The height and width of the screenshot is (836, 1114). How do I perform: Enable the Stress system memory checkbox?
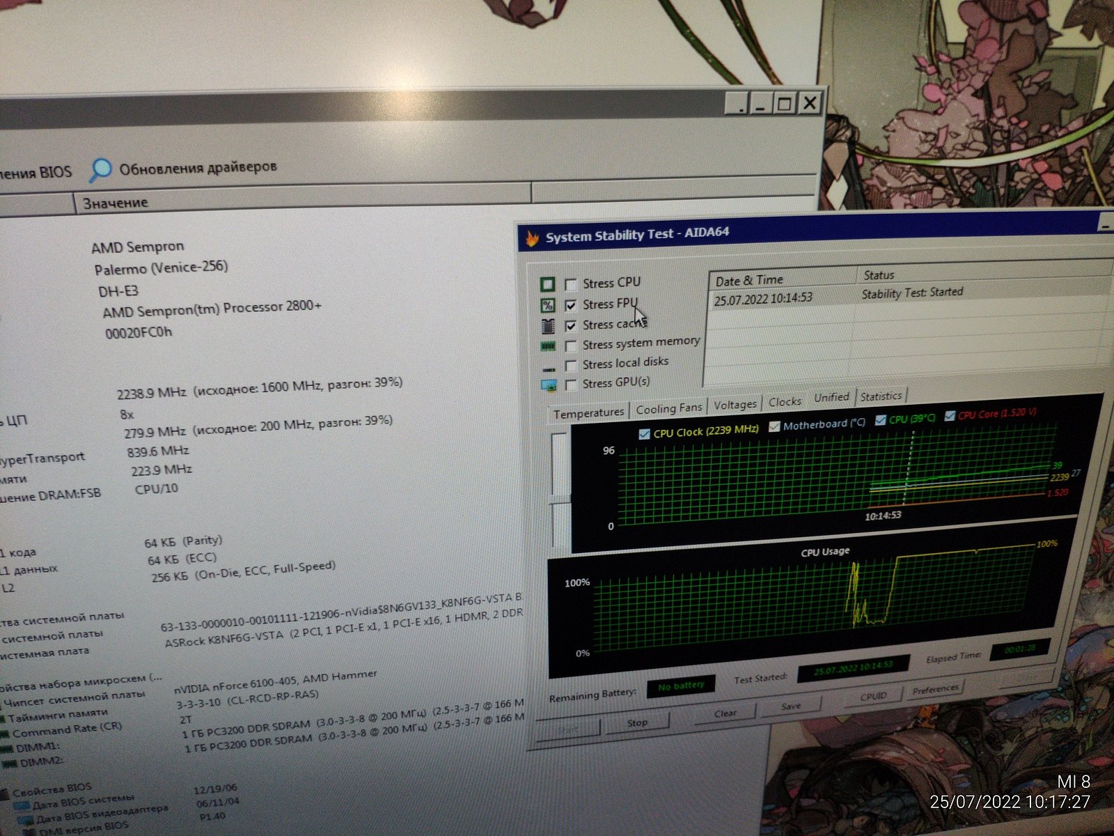[x=571, y=346]
